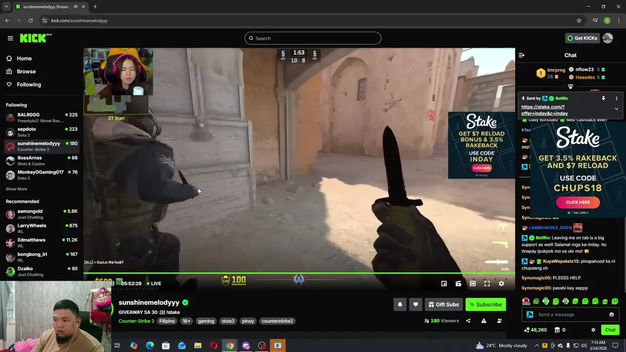The image size is (626, 352).
Task: Collapse the chat panel
Action: 521,55
